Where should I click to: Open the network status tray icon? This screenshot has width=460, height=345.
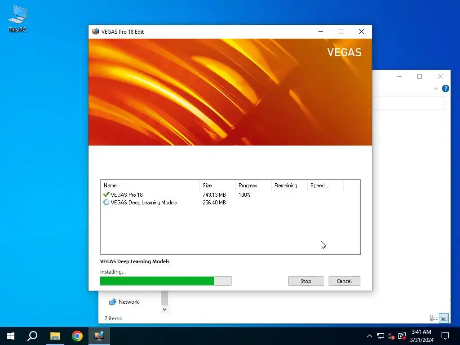(380, 336)
